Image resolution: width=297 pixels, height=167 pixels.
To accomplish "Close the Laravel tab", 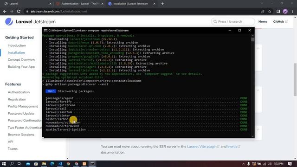I will pyautogui.click(x=50, y=4).
